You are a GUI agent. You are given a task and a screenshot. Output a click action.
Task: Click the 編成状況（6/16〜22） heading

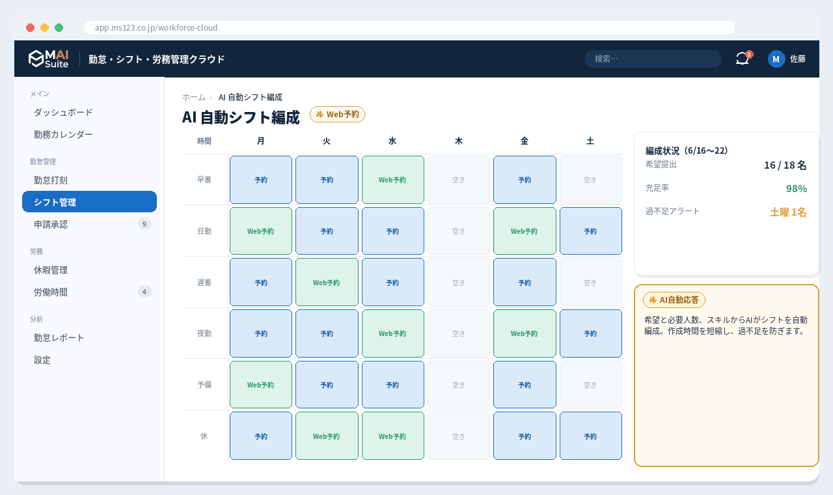(687, 150)
